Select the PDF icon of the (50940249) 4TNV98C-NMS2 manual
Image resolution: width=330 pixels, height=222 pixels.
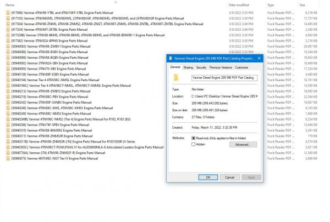coord(8,113)
